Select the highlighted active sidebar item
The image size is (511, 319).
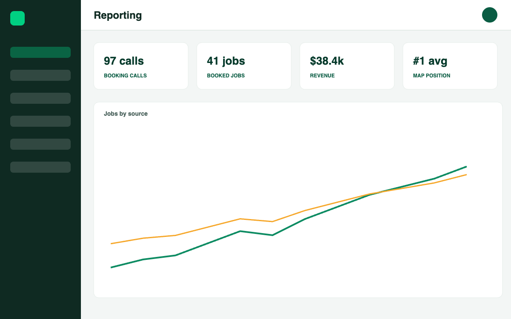40,52
